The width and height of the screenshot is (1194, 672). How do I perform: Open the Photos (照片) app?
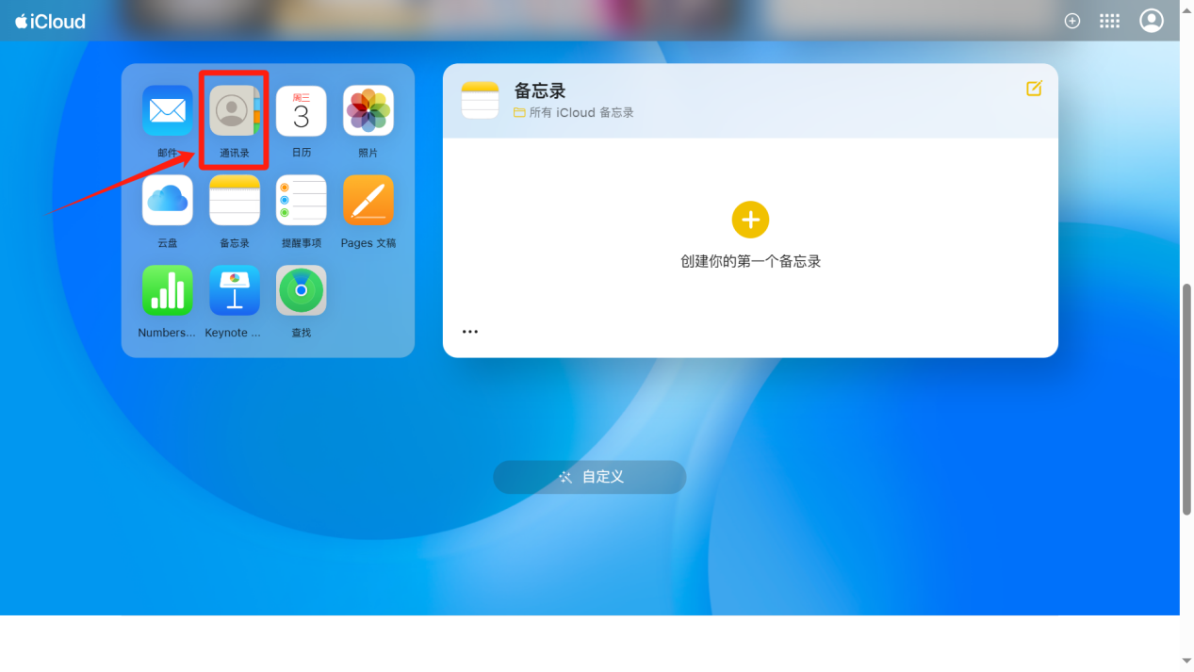click(368, 111)
